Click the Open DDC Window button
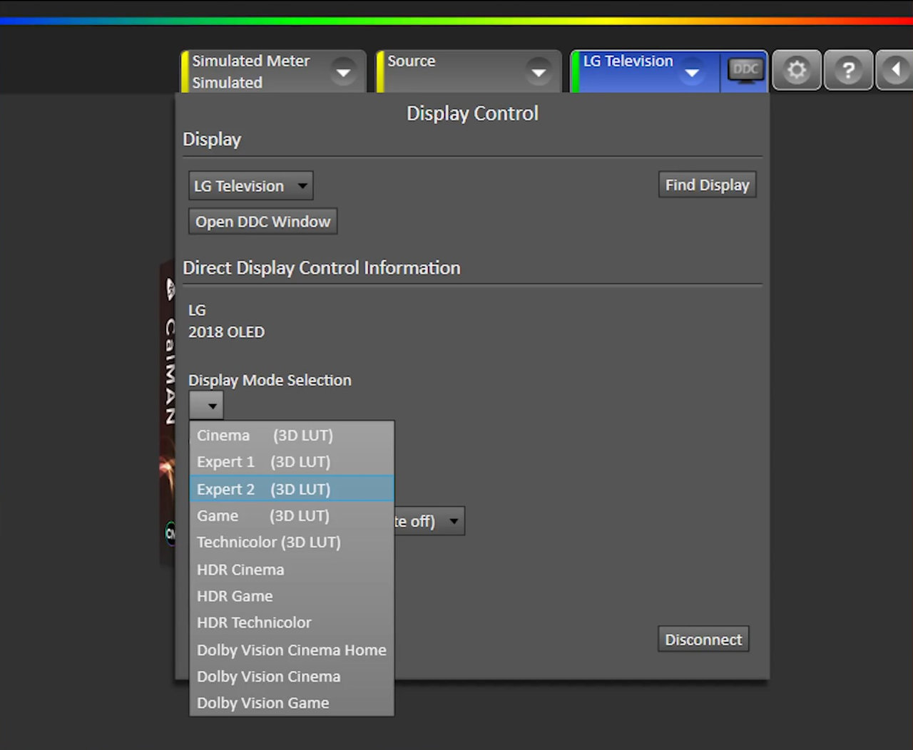The width and height of the screenshot is (913, 750). click(262, 222)
